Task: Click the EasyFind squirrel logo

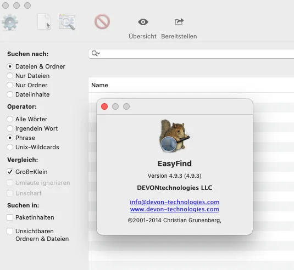Action: tap(174, 136)
